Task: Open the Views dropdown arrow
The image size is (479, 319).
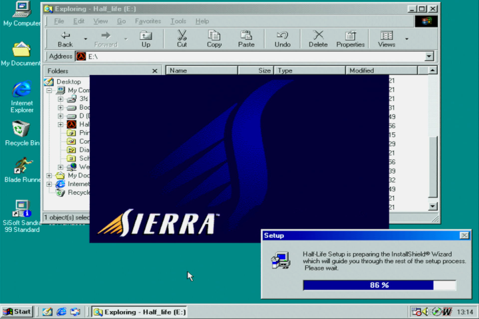Action: pyautogui.click(x=406, y=39)
